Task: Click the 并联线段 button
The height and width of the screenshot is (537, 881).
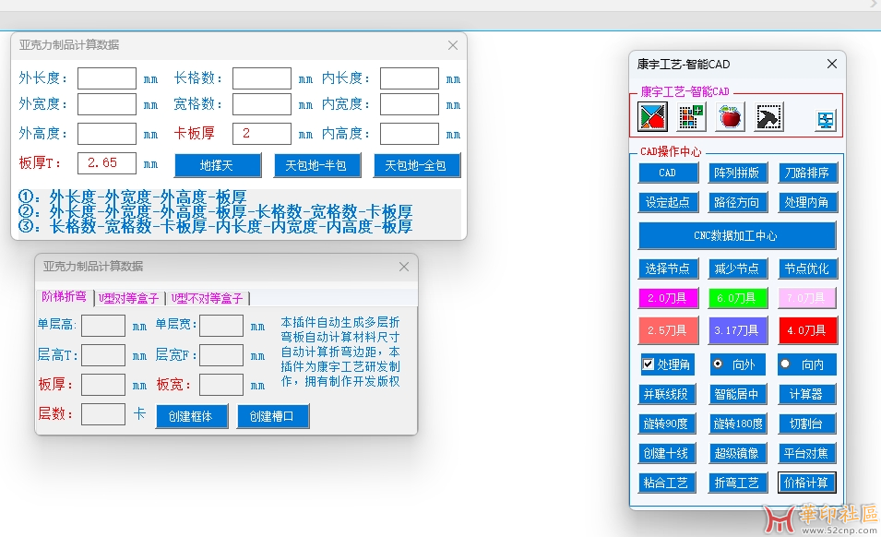Action: 667,394
